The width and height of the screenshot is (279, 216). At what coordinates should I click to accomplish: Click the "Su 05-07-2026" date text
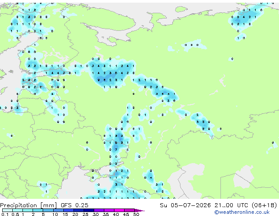tap(185, 205)
